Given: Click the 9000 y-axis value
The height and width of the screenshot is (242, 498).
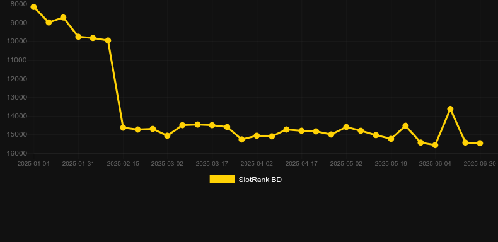Looking at the screenshot, I should [19, 23].
